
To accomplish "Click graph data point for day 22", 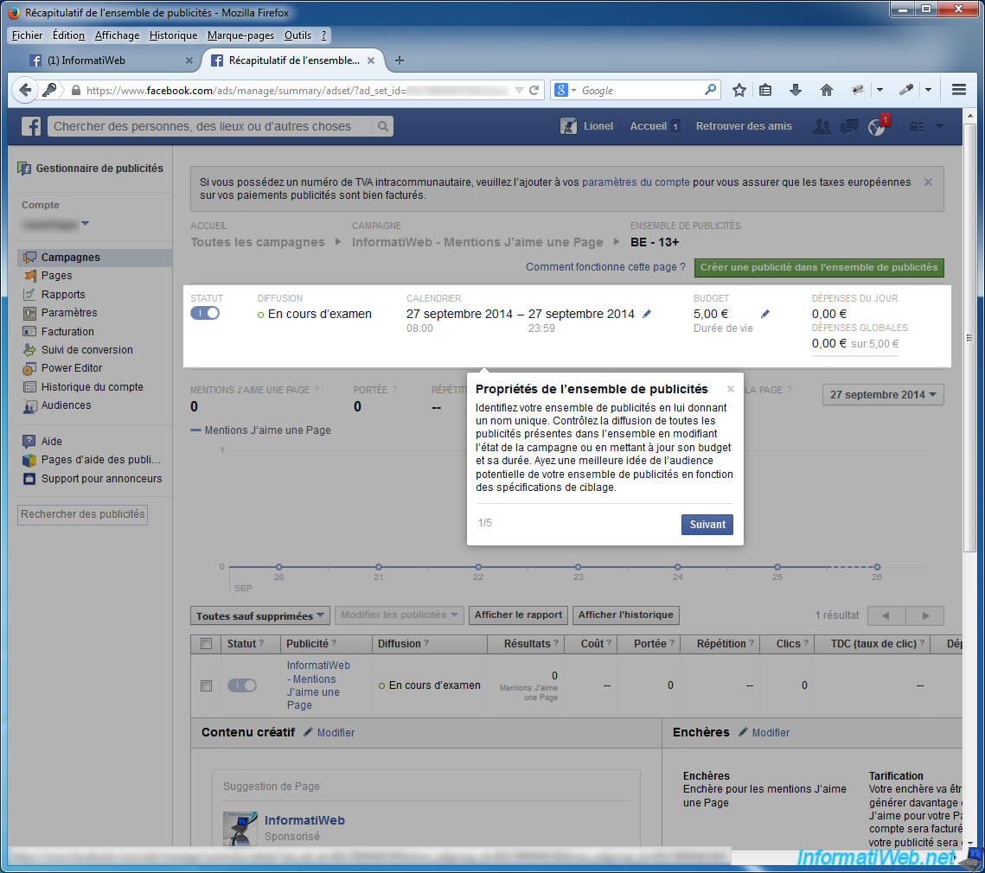I will pyautogui.click(x=478, y=566).
